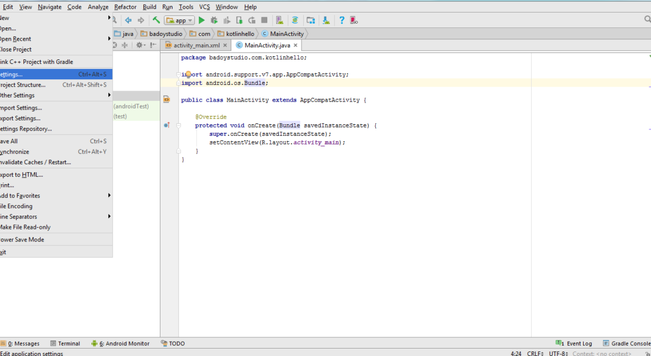
Task: Open SDK Manager download icon
Action: pyautogui.click(x=325, y=21)
